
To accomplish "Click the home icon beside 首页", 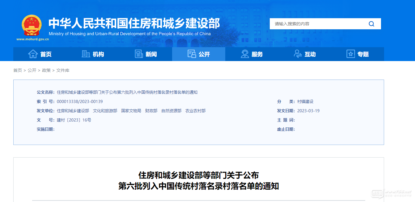I will [33, 54].
